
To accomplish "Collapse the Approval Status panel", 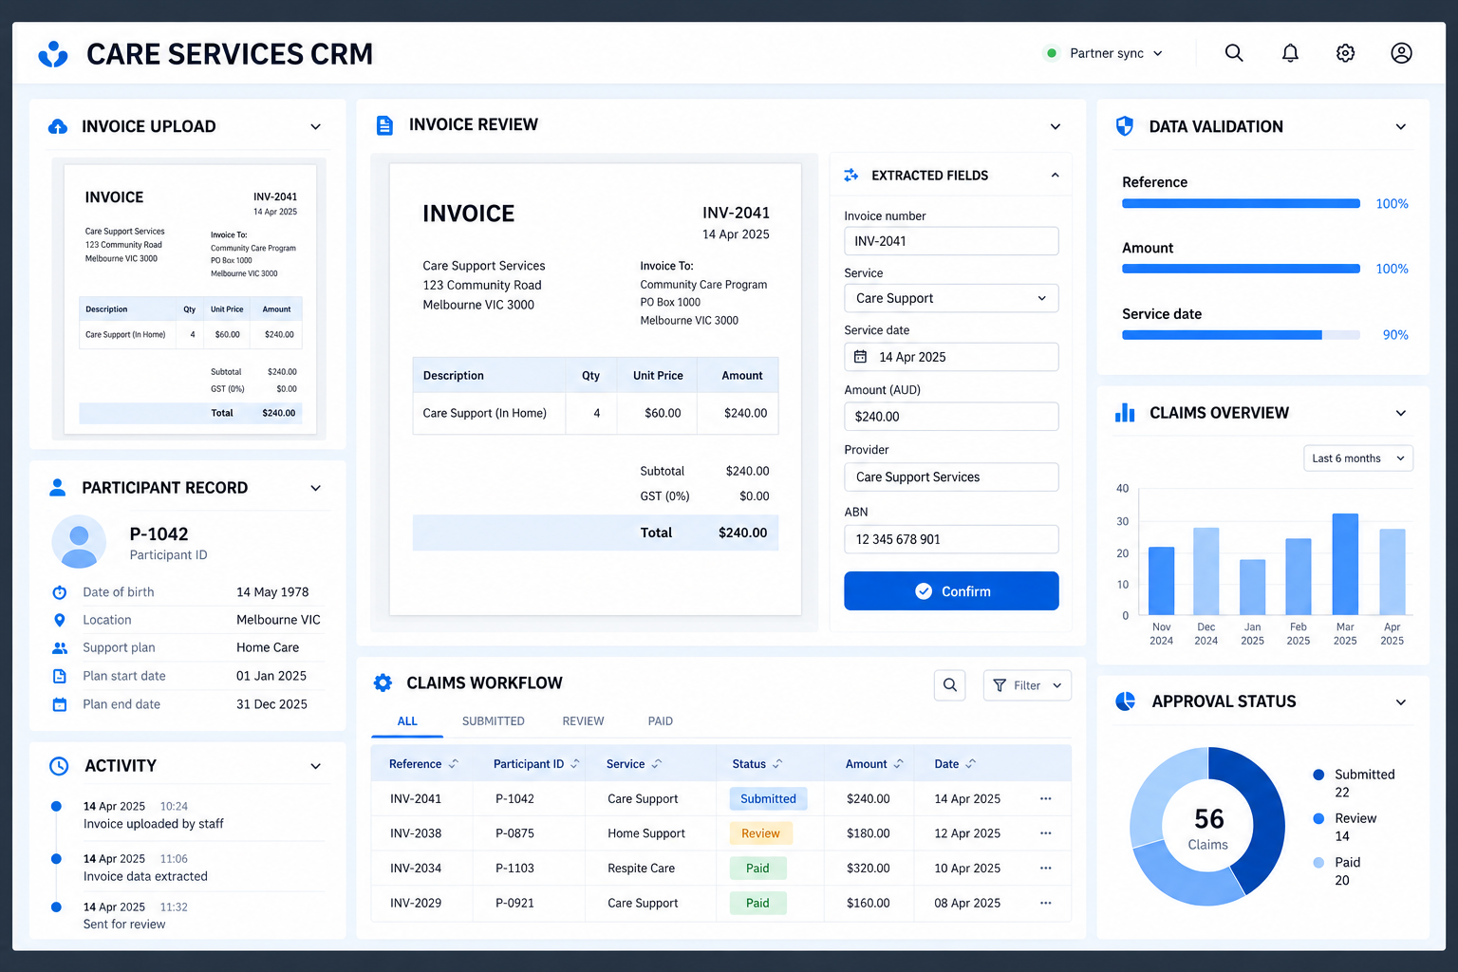I will [x=1401, y=702].
